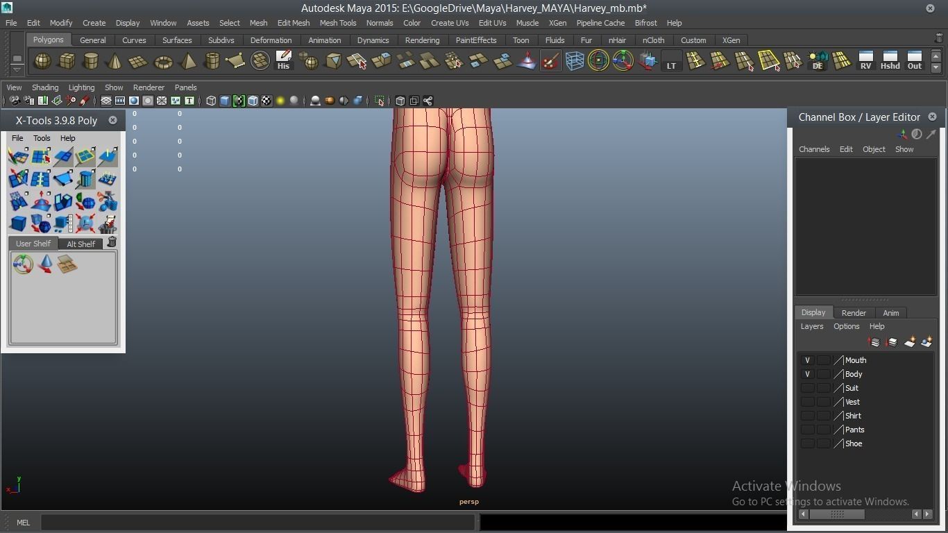
Task: Click the Select Camera icon in panel toolbar
Action: (15, 101)
